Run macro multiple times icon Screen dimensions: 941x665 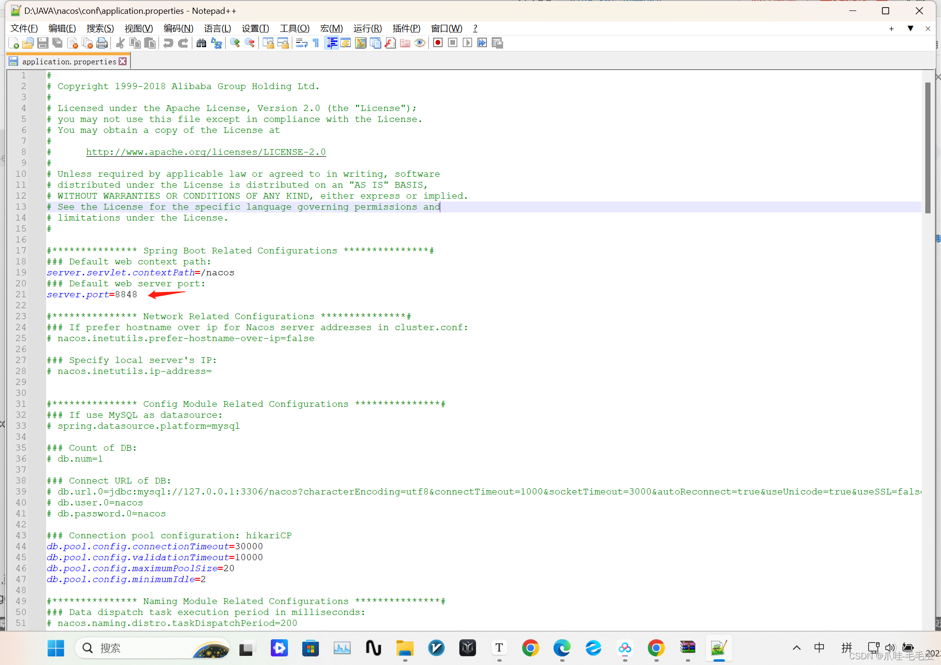pyautogui.click(x=482, y=43)
